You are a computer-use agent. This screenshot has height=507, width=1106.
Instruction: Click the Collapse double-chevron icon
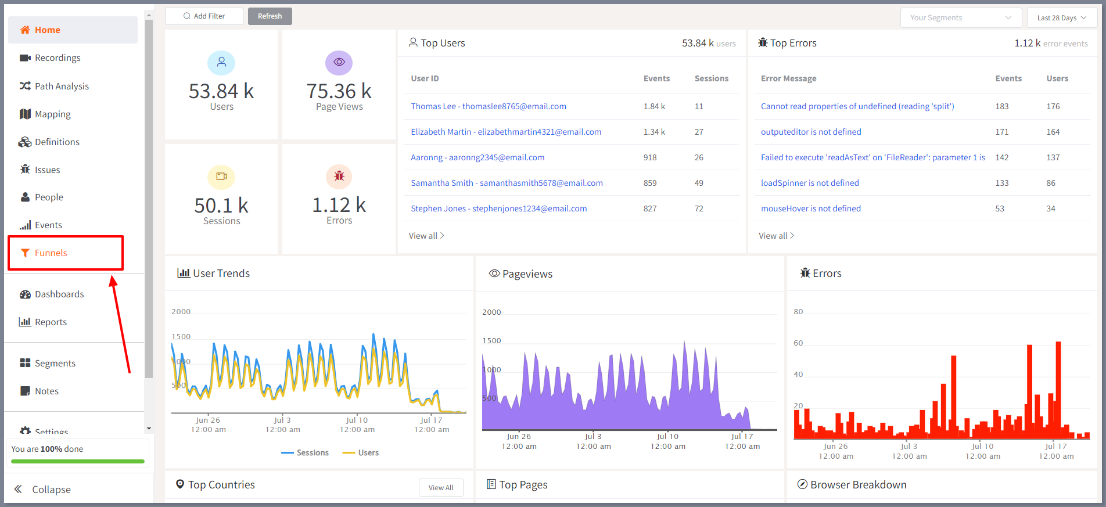[18, 489]
